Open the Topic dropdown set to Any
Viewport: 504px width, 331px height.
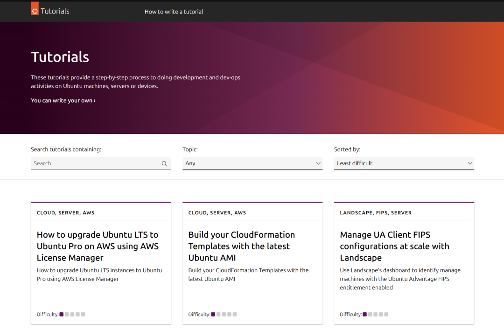pos(252,163)
